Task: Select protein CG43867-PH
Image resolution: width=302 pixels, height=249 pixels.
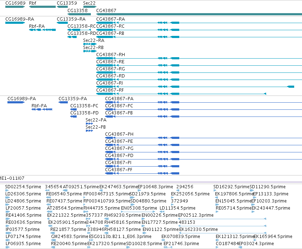Action: point(119,134)
